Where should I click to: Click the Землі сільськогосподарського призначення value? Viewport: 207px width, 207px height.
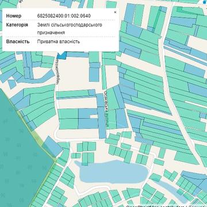tap(70, 29)
